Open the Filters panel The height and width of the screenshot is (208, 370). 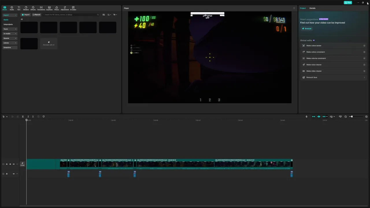pos(57,8)
